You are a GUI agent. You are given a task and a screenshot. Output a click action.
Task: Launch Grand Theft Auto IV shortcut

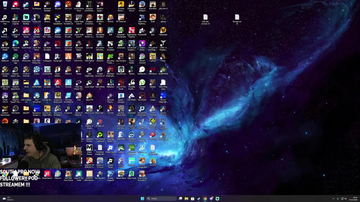tap(79, 19)
